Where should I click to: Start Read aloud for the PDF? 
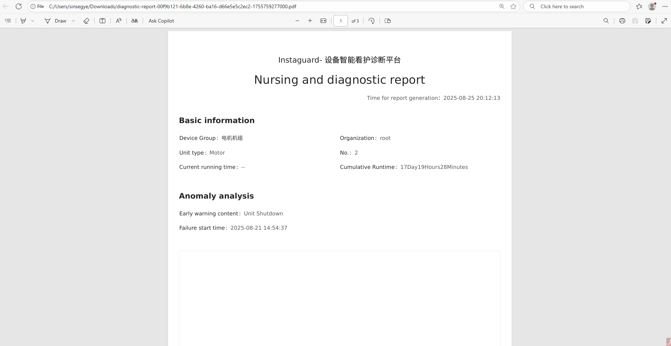click(119, 21)
